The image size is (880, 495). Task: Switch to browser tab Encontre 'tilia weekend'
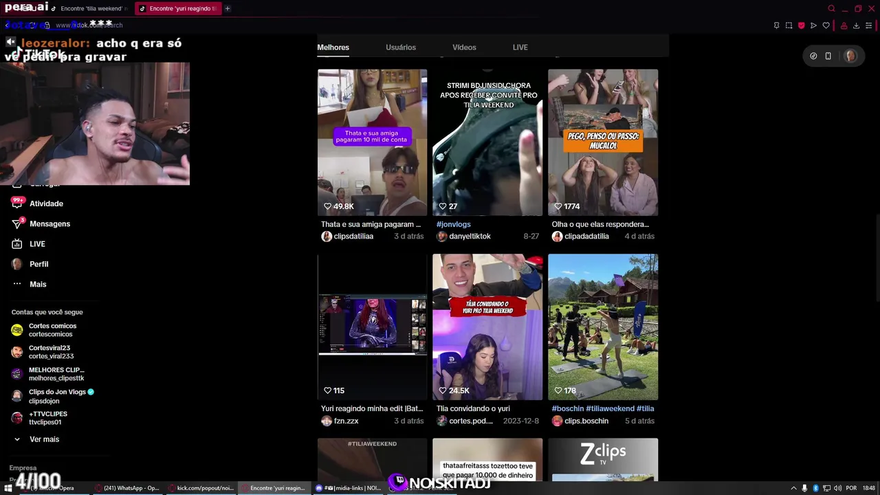point(89,9)
